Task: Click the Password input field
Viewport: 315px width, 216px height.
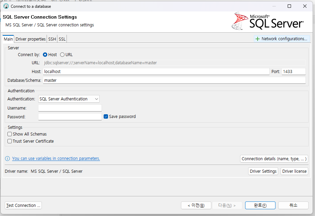Action: click(70, 117)
